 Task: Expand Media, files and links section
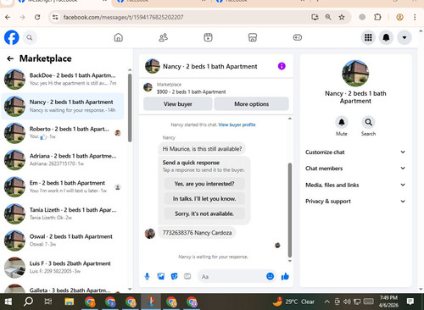click(355, 185)
